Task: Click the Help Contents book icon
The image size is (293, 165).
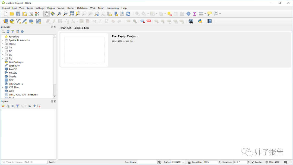Action: tap(210, 21)
